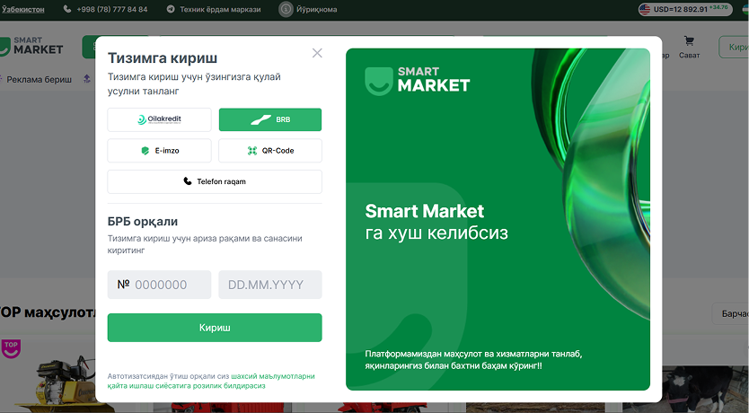Open Реклама бериш menu item

(x=40, y=79)
